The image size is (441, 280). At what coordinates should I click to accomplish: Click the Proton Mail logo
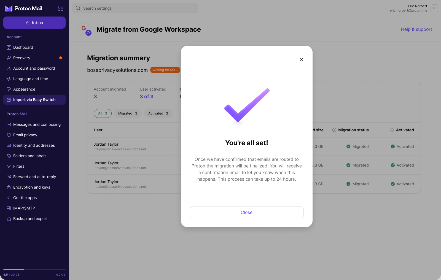pos(23,8)
